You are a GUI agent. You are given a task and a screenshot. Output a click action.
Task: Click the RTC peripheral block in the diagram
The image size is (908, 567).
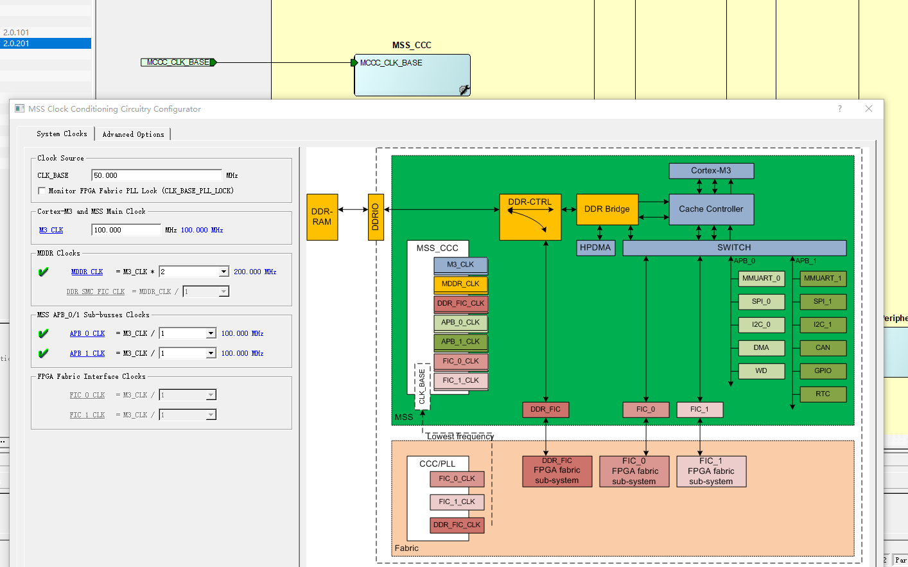823,394
